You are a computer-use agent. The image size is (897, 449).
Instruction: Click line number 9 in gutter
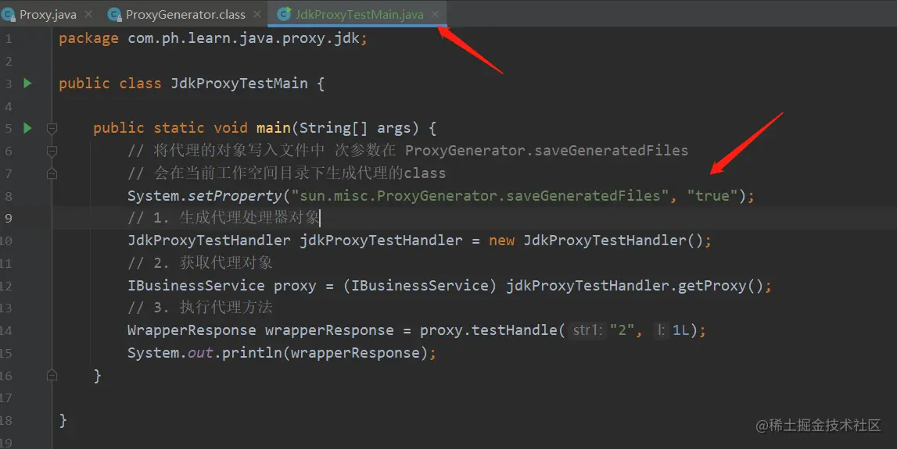tap(8, 218)
